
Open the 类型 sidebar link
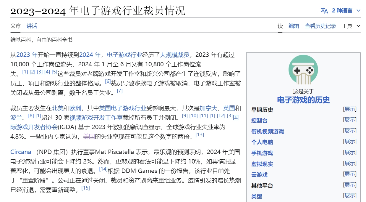pos(257,196)
